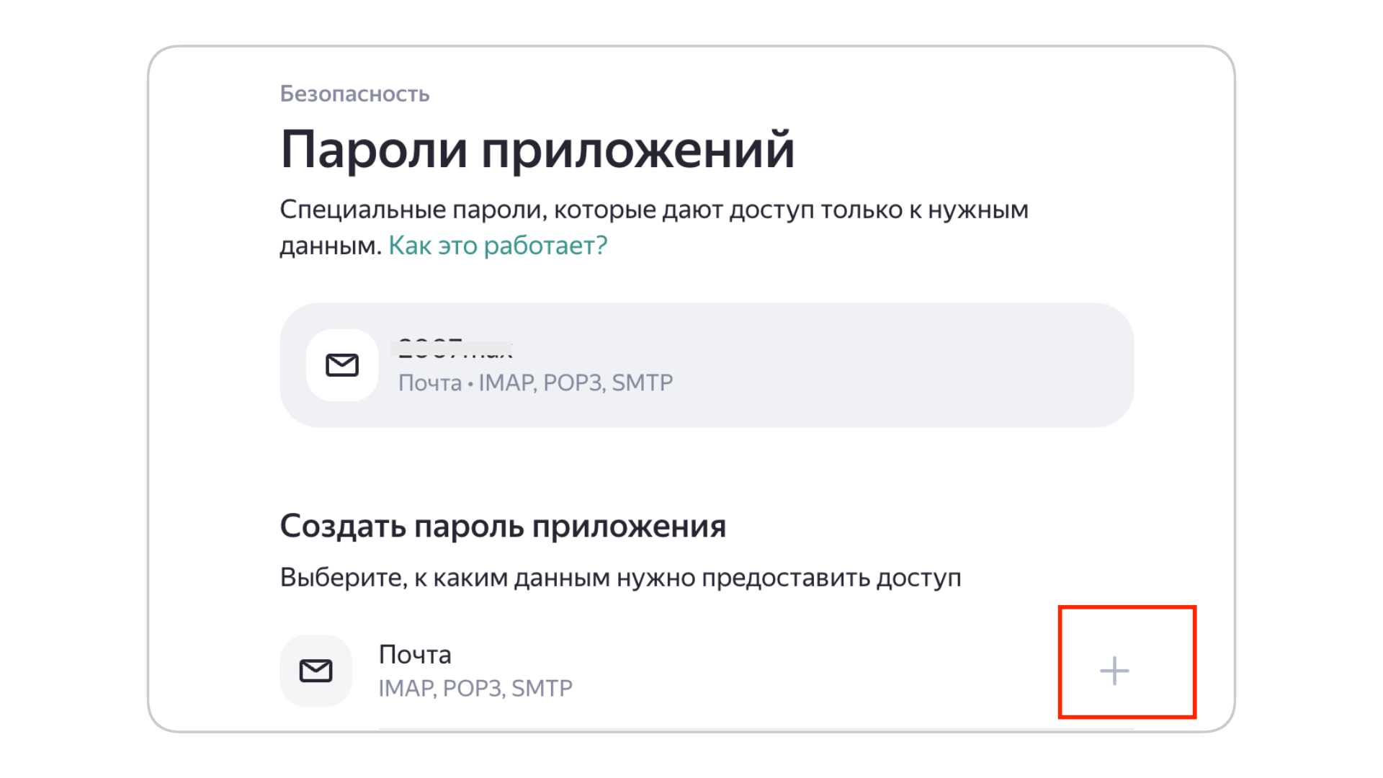Click the word "данным." before the help link

coord(331,246)
